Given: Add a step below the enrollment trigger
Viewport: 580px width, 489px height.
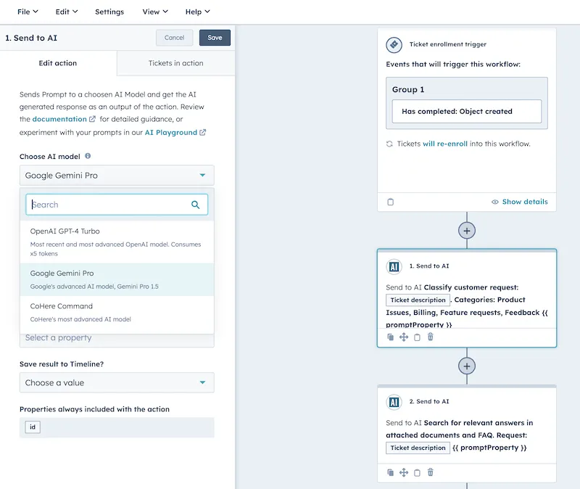Looking at the screenshot, I should [467, 231].
